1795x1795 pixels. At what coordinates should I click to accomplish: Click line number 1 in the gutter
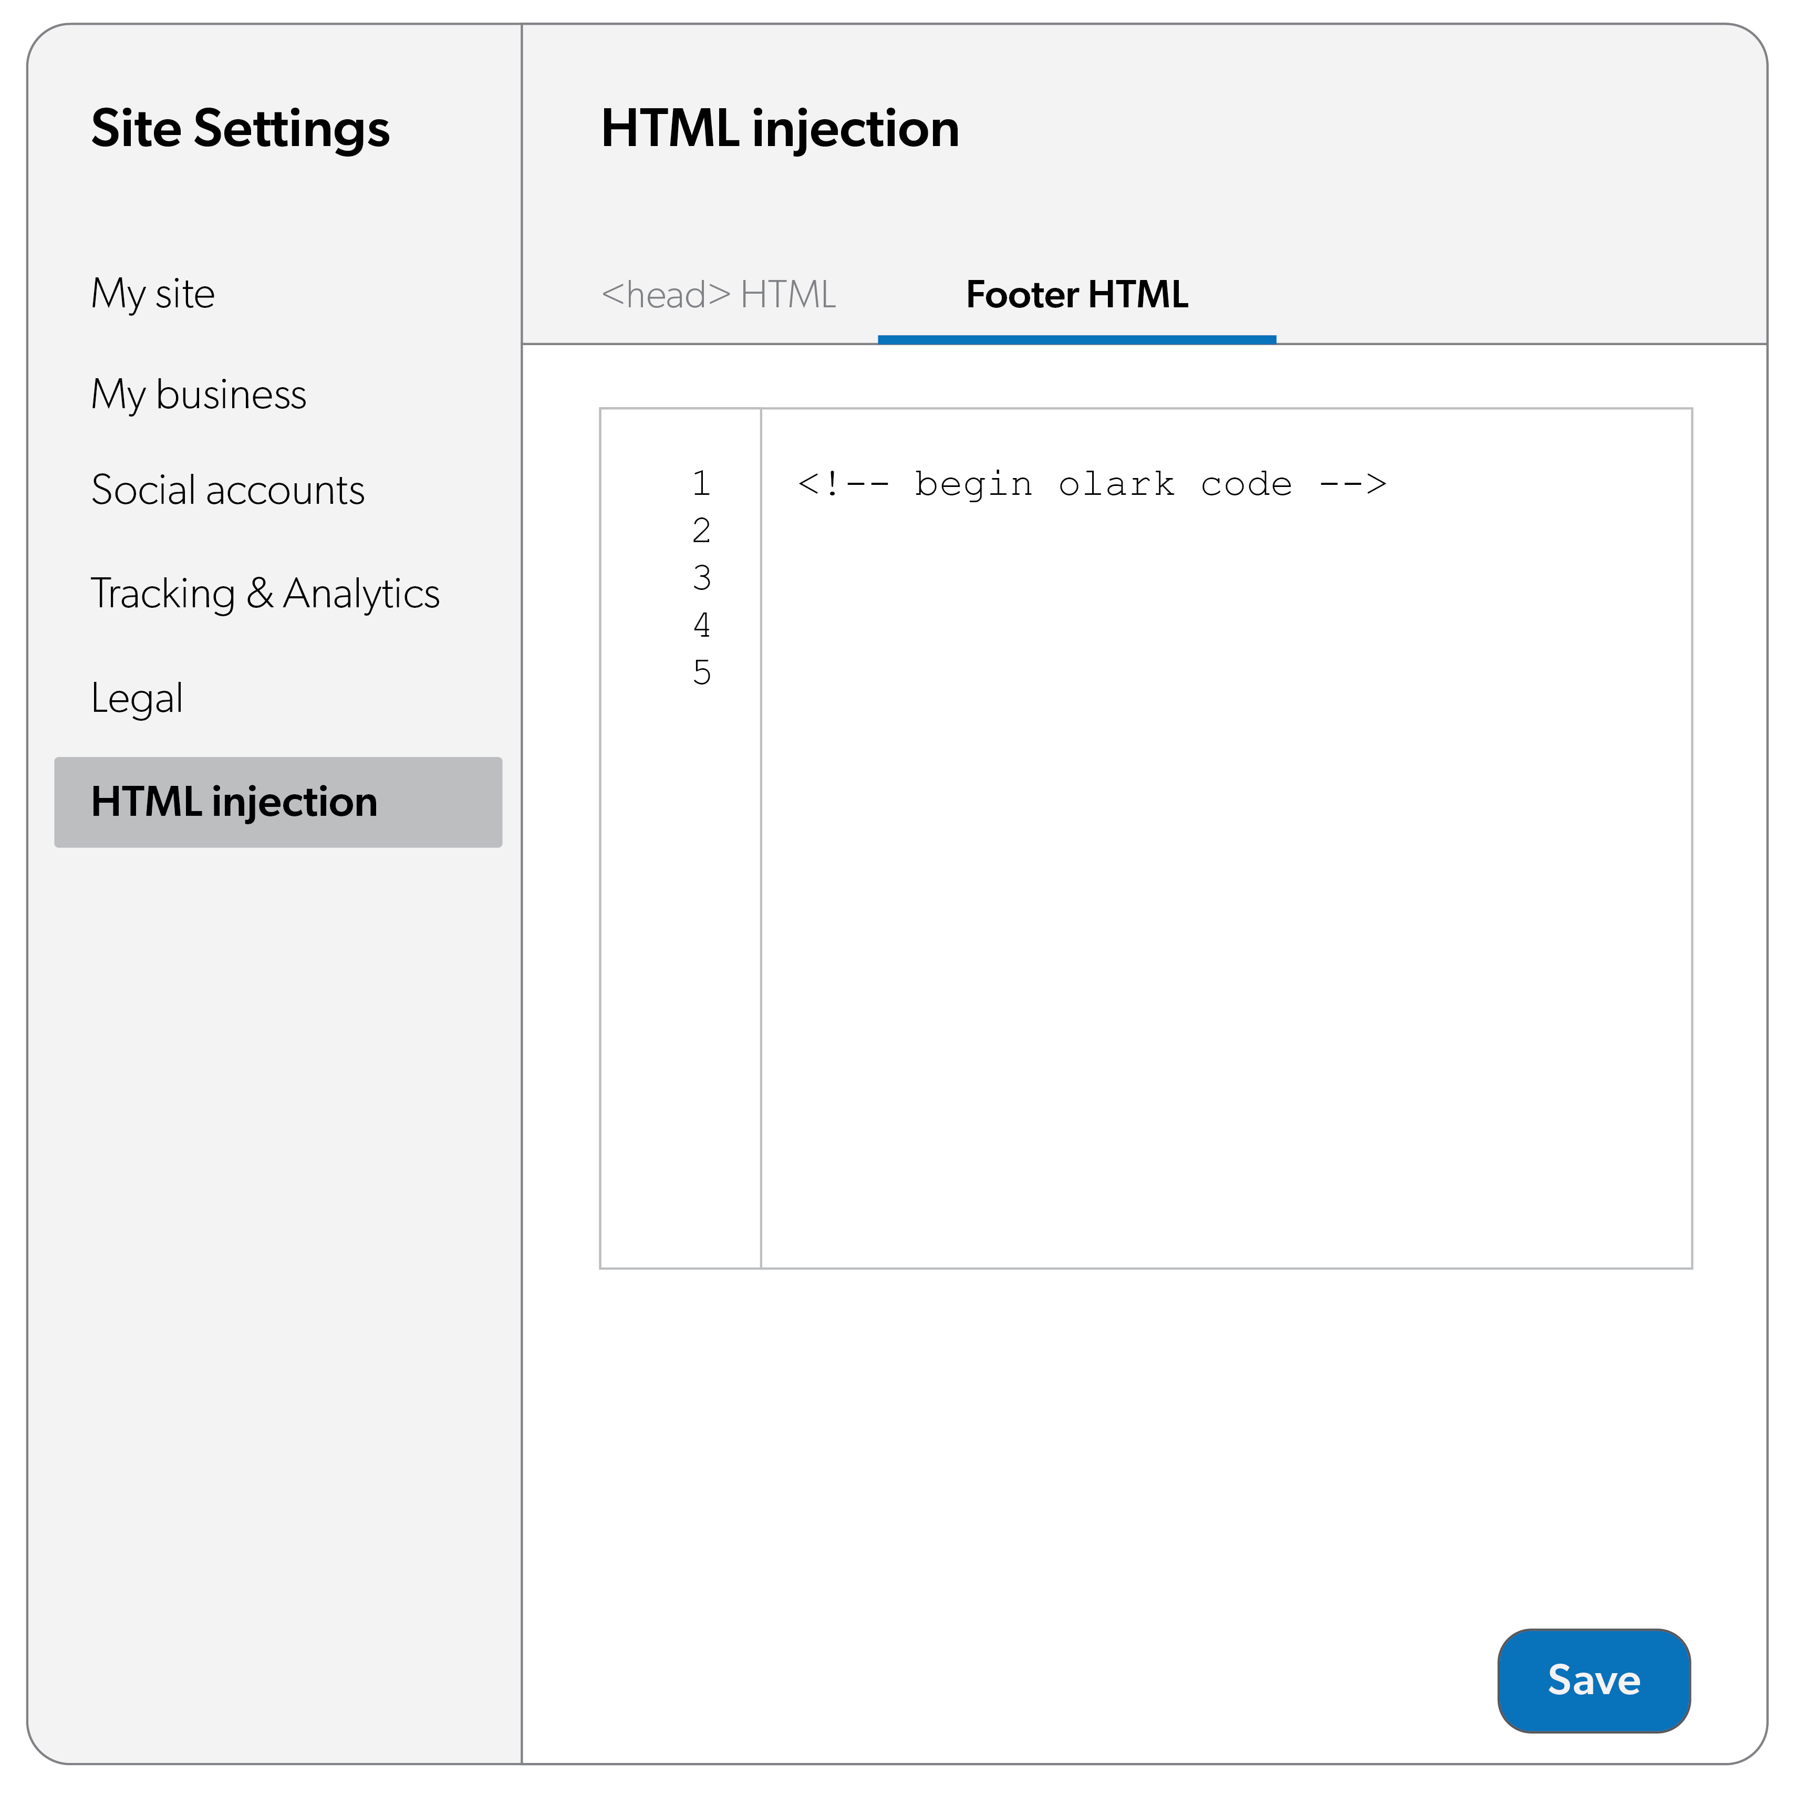pos(701,483)
